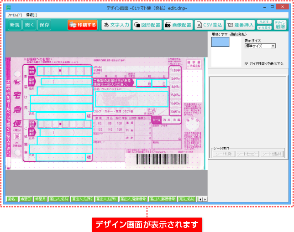Open the 表示サイズ dropdown arrow
294x232 pixels.
(273, 46)
